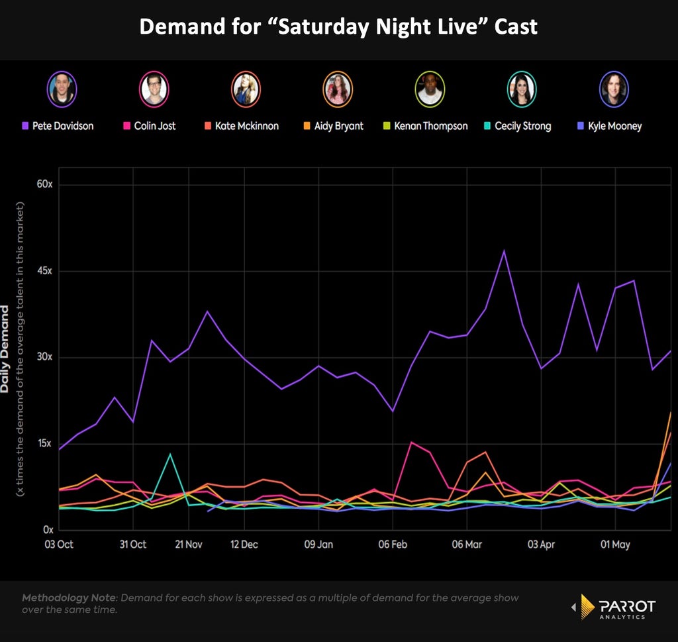Click the purple Pete Davidson legend swatch
678x642 pixels.
25,126
